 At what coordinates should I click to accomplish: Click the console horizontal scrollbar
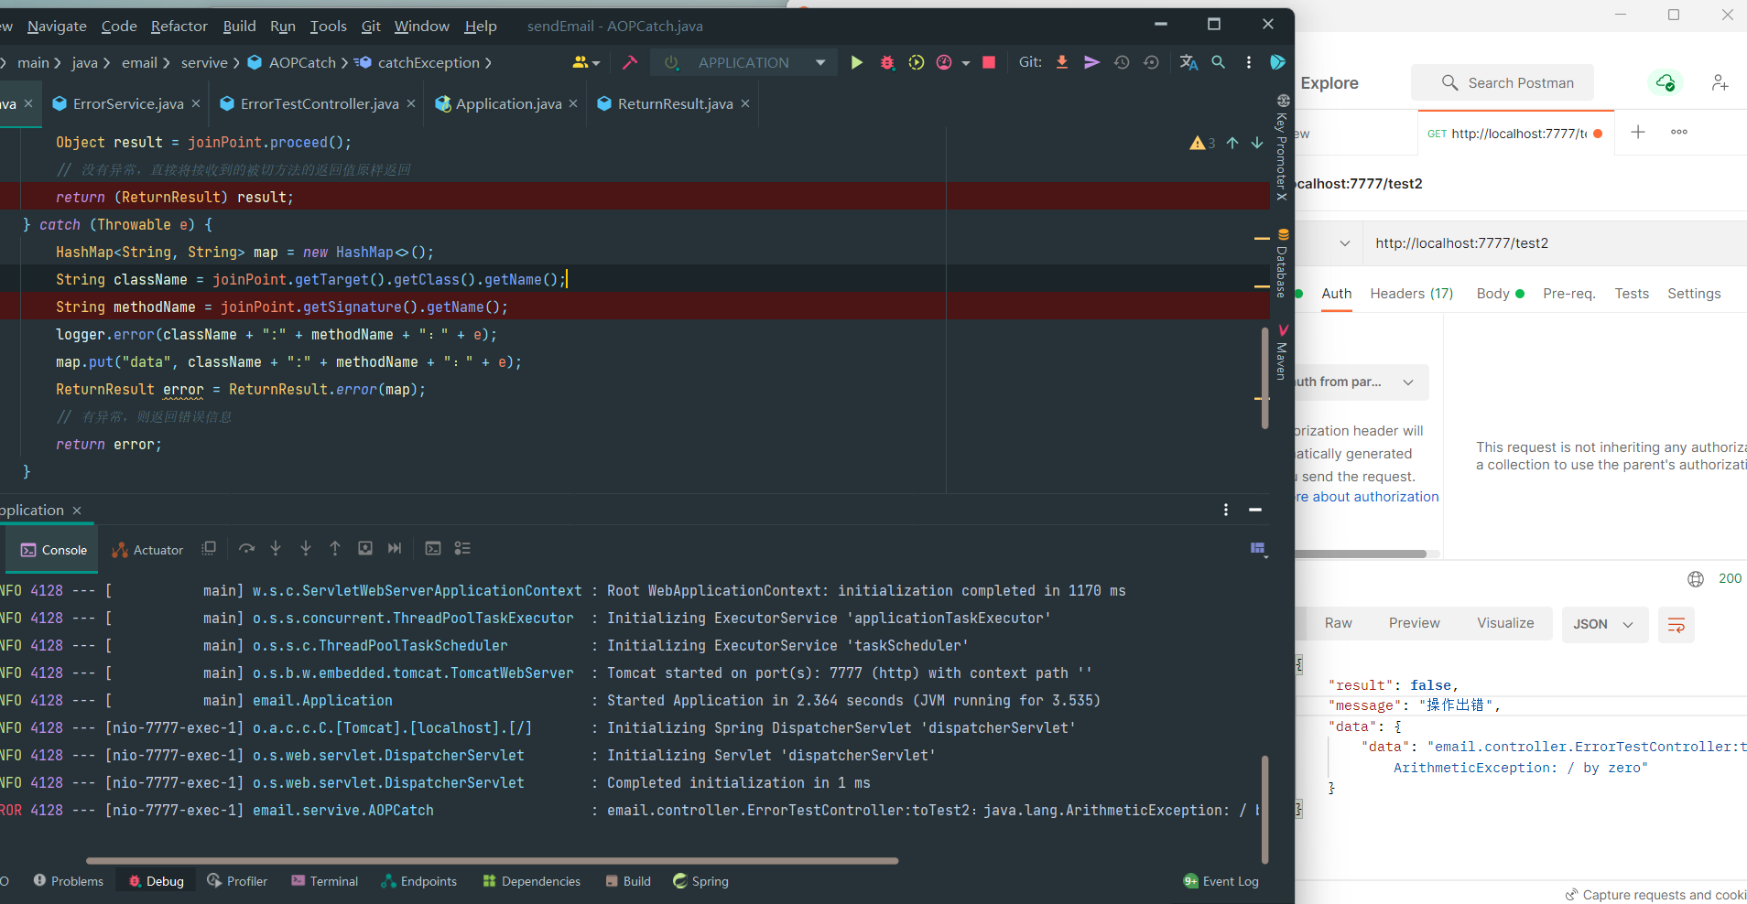coord(492,861)
